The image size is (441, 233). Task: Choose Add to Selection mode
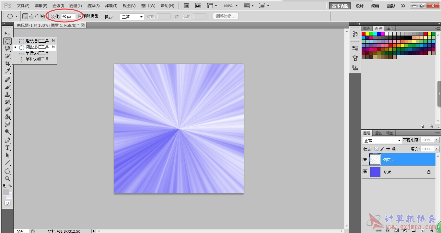31,16
